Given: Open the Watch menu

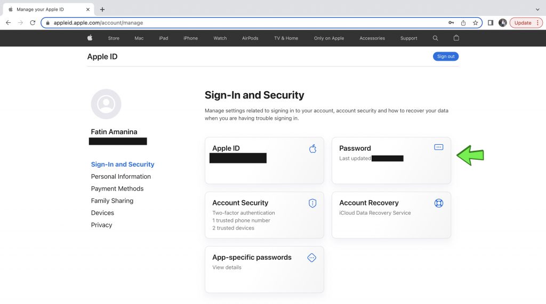Looking at the screenshot, I should (220, 38).
